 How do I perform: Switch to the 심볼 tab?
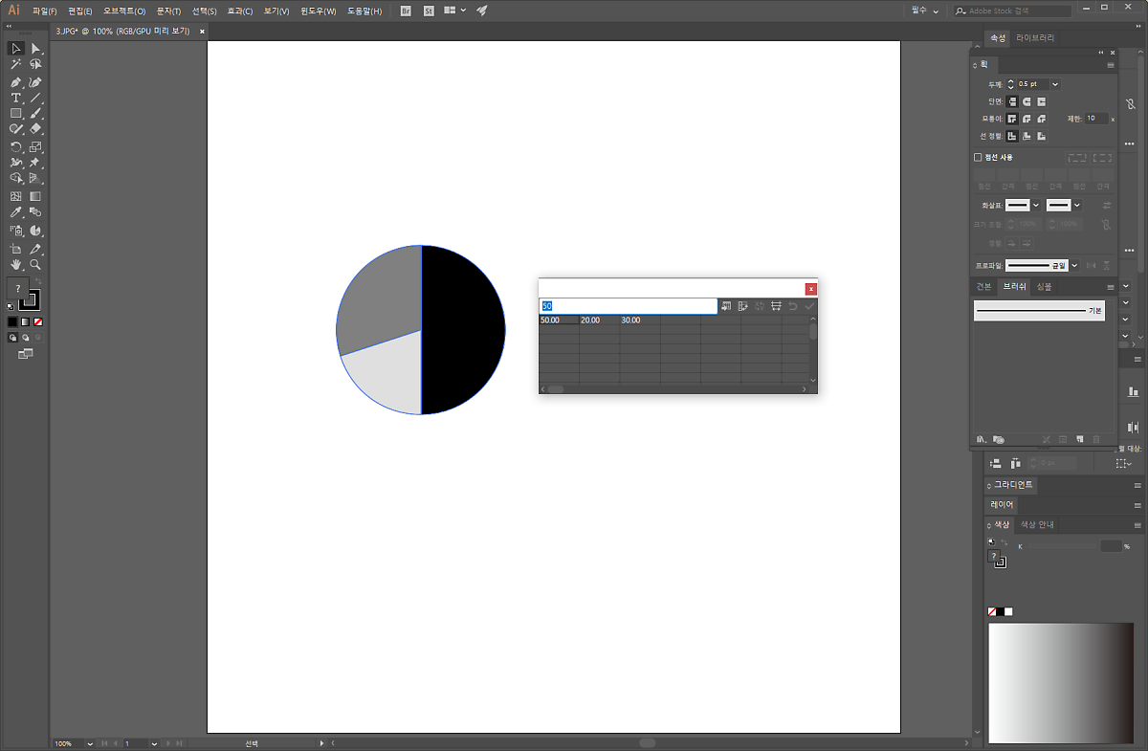[1044, 287]
